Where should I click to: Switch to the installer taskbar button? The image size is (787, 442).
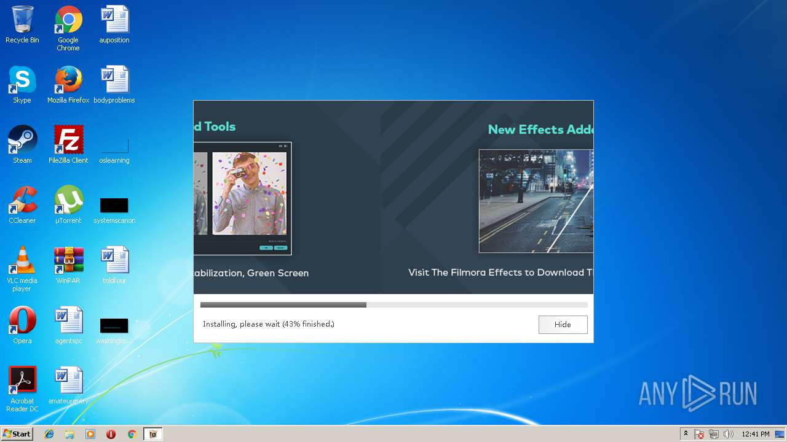[x=153, y=434]
